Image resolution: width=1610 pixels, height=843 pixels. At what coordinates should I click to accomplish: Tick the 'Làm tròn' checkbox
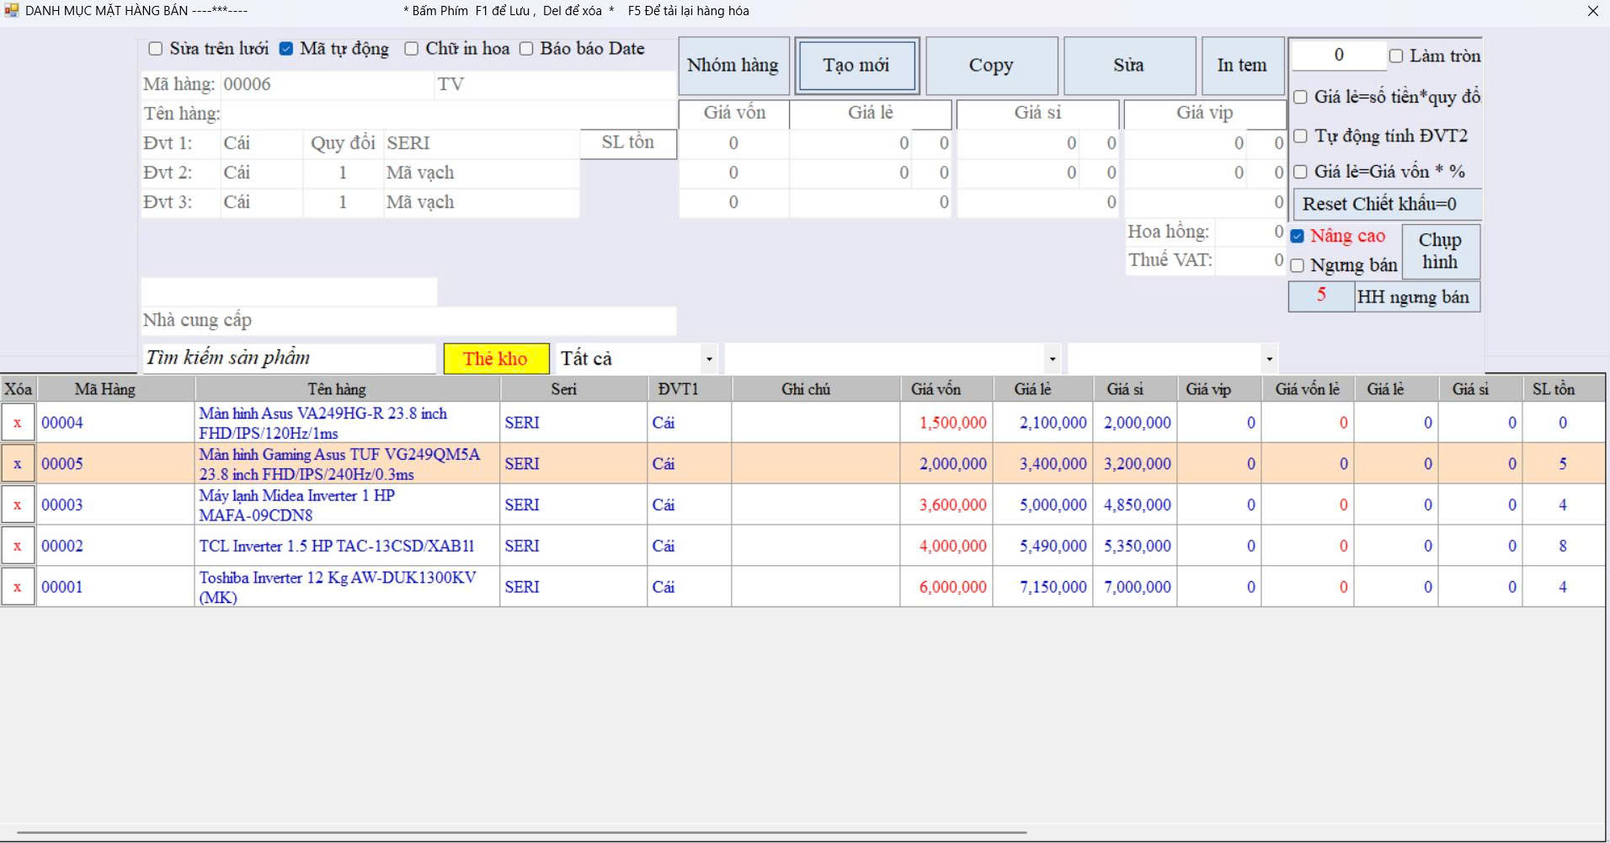[1396, 56]
